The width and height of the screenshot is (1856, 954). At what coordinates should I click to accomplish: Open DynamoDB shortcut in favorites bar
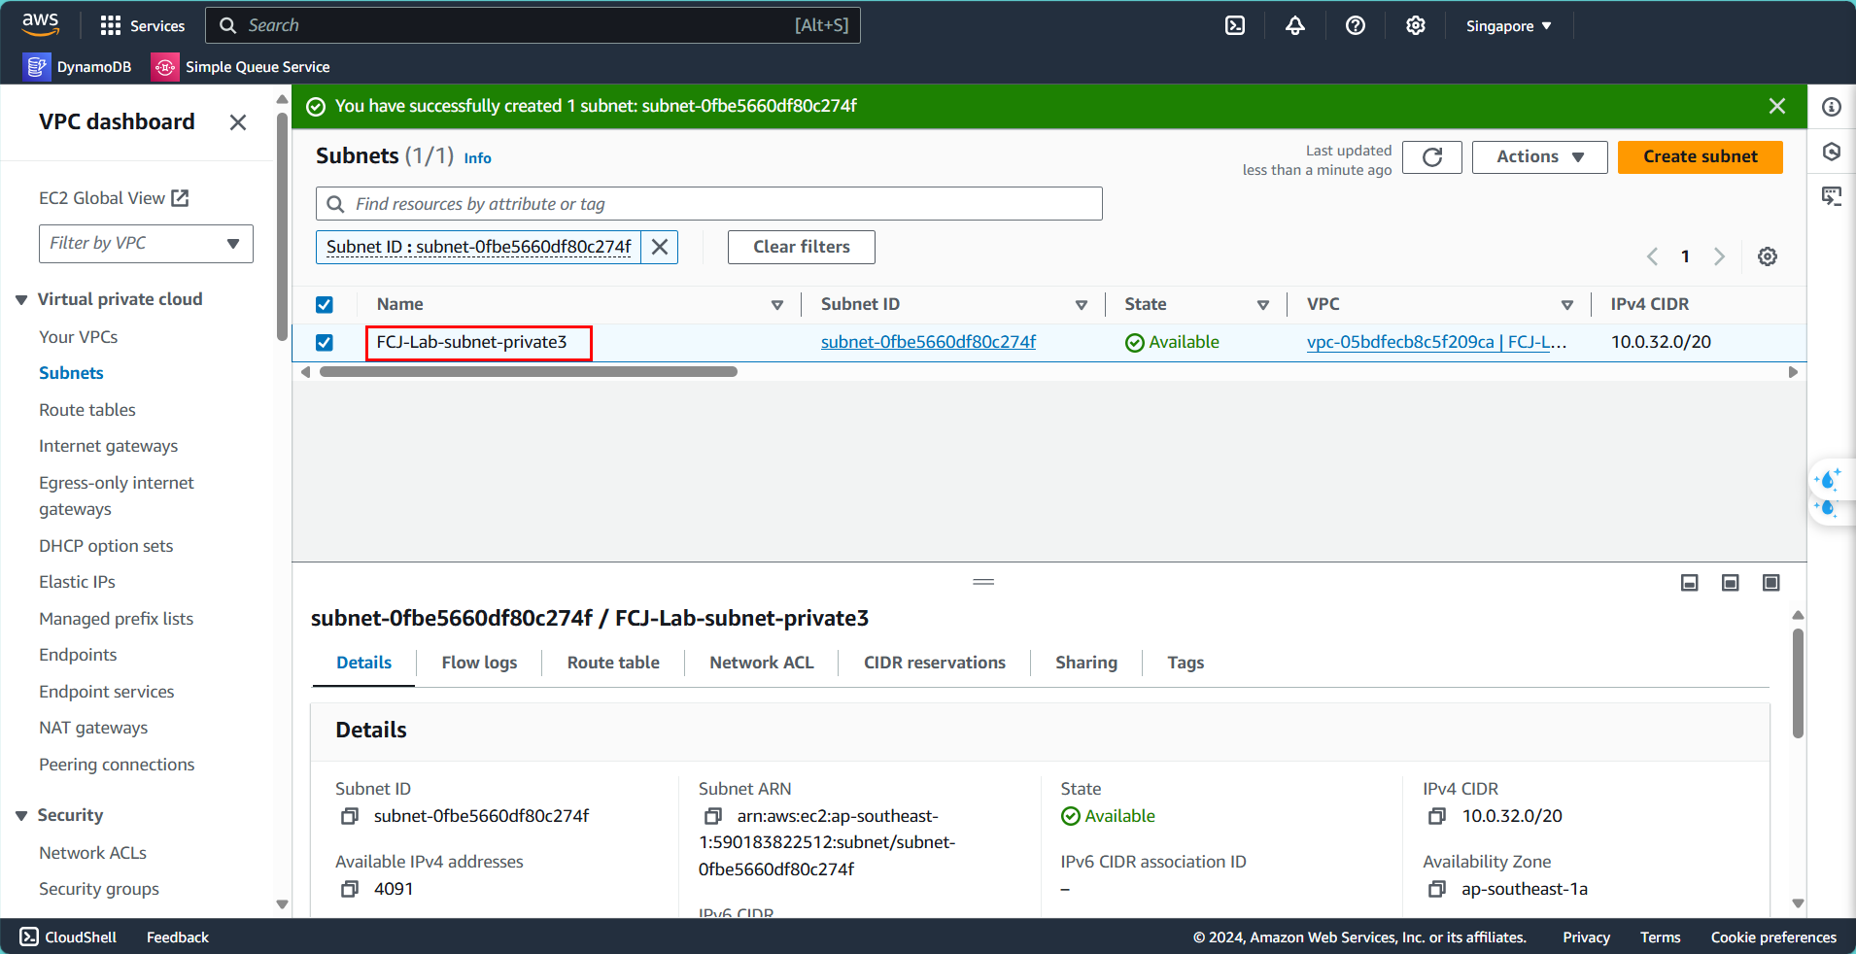click(x=78, y=67)
